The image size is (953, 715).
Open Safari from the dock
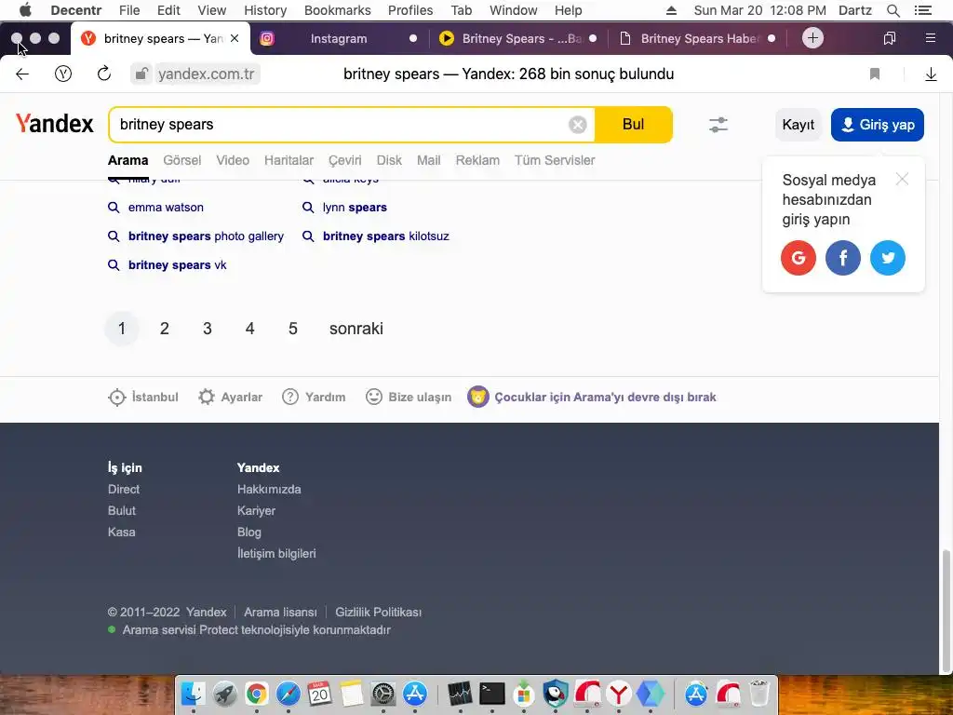click(289, 693)
